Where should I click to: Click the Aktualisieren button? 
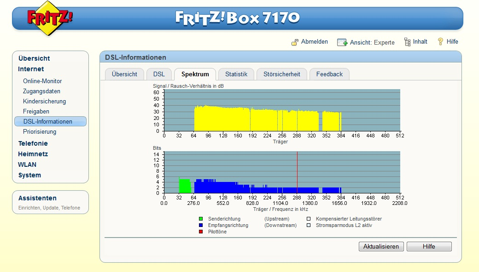[381, 246]
